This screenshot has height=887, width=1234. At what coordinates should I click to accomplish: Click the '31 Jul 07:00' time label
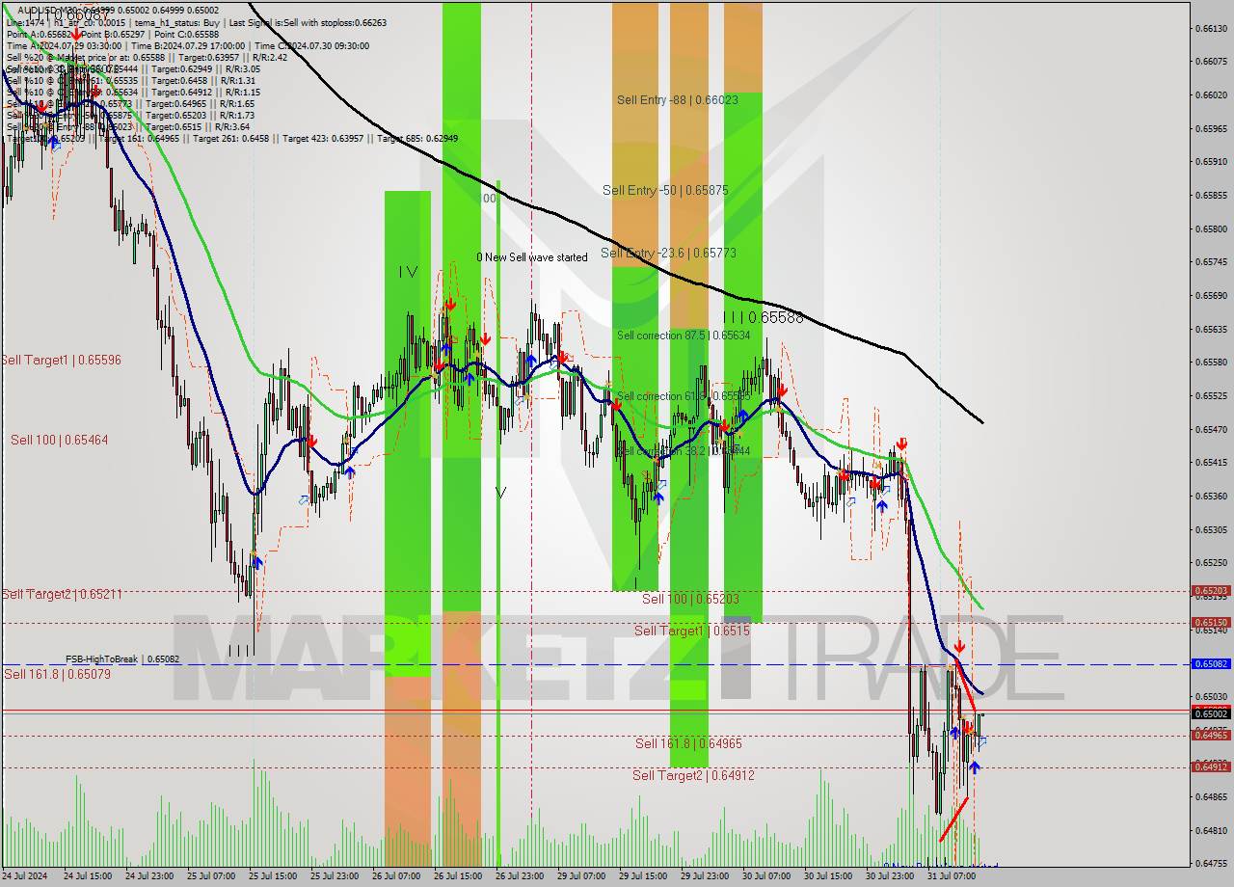(952, 876)
